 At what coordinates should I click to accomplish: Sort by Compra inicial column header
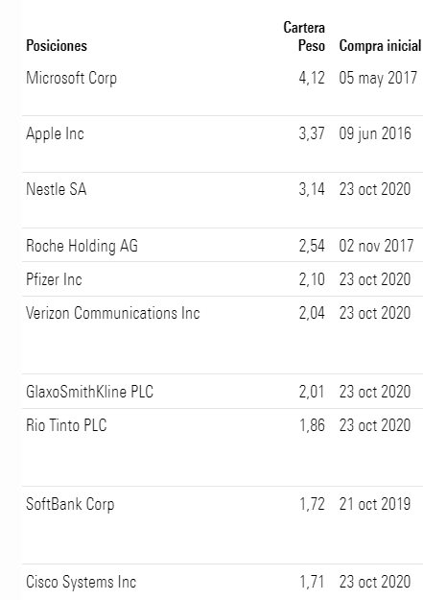(x=380, y=45)
